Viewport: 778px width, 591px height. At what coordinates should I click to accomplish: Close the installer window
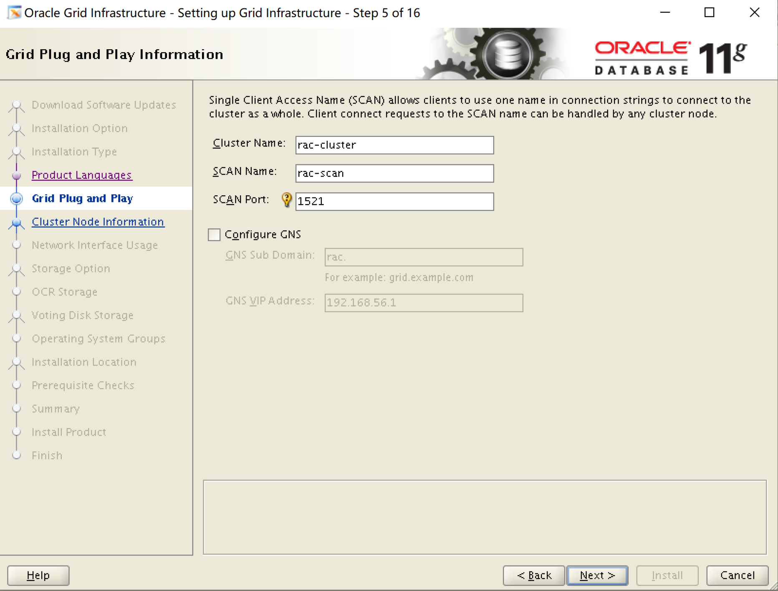[x=754, y=13]
